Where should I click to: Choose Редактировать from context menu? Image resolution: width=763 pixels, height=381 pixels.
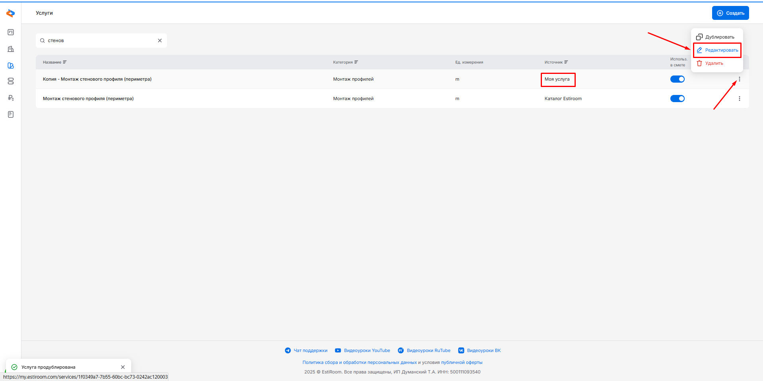(717, 50)
